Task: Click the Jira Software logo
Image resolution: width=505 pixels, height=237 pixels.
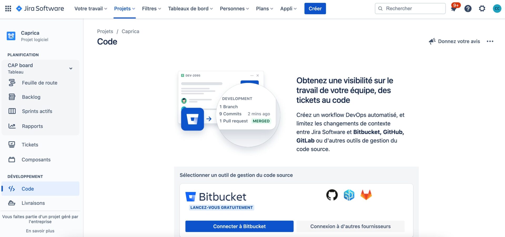Action: (40, 8)
